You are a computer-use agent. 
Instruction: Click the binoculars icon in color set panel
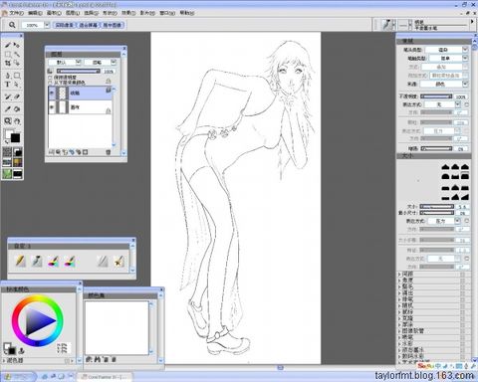(98, 359)
